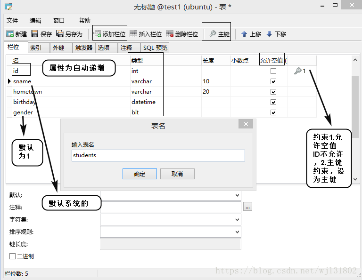Click the Delete Field (删除栏位) icon
Viewport: 362px width, 280px height.
[x=170, y=34]
